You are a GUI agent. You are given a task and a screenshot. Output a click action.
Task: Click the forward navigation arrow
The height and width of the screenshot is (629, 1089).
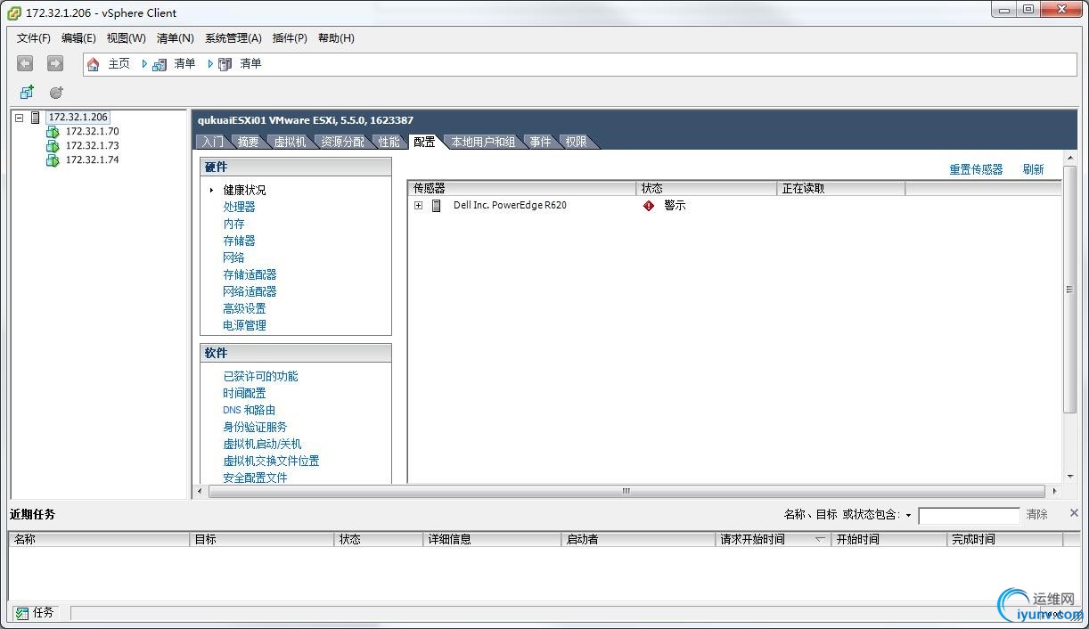(55, 63)
